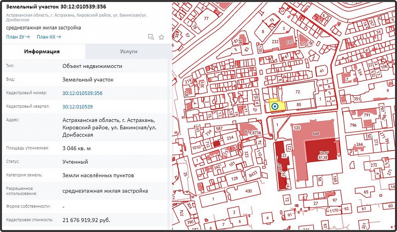
Task: Click the magnifier zoom-to-parcel icon
Action: (x=151, y=37)
